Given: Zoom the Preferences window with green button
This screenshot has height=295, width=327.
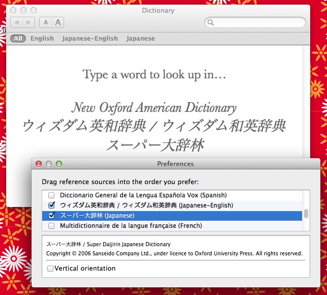Looking at the screenshot, I should 59,164.
